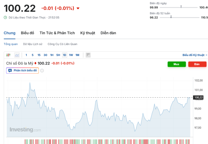Click the clock icon beside real-time data
208x144 pixels.
(x=5, y=17)
